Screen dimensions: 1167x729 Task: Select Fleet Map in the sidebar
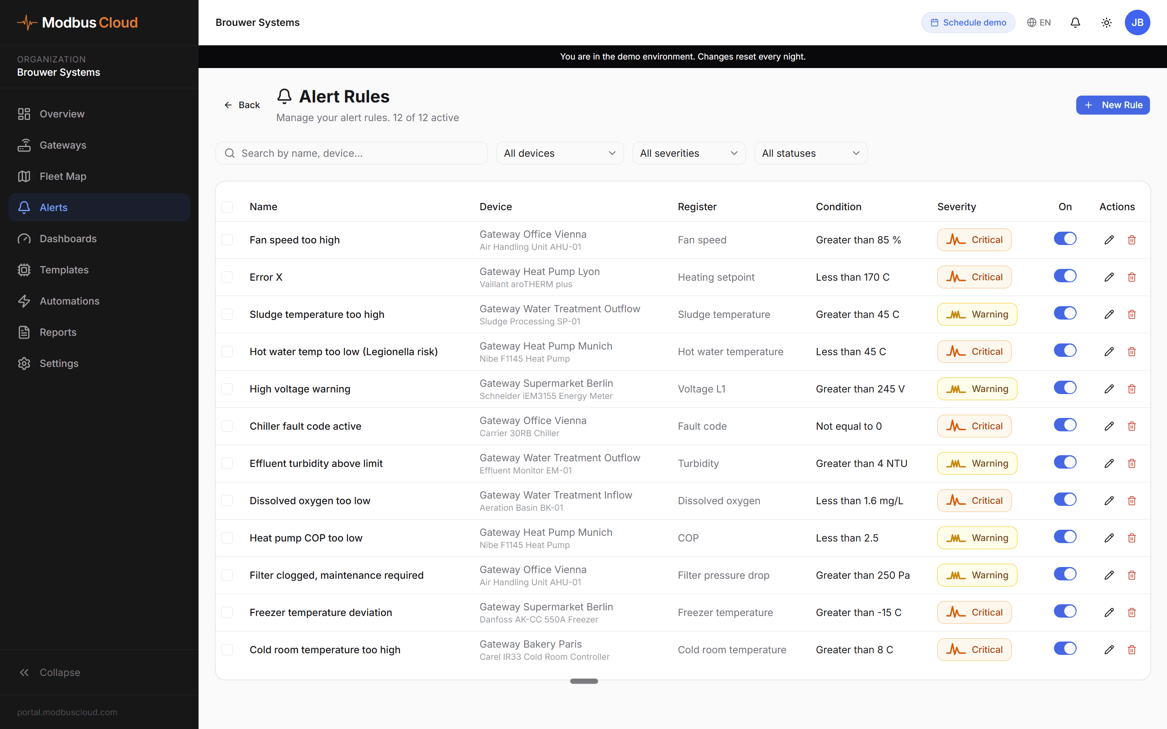point(62,176)
